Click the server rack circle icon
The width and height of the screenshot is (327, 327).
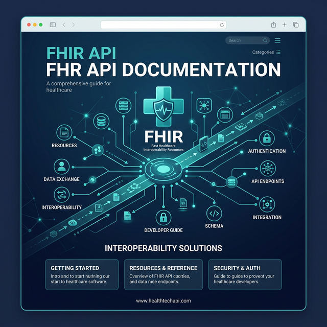coord(123,106)
